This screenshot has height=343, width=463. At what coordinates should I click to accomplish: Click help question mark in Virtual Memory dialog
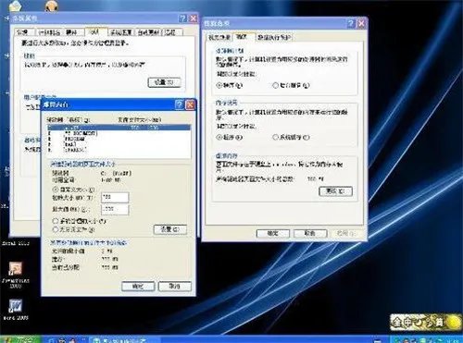[x=180, y=104]
